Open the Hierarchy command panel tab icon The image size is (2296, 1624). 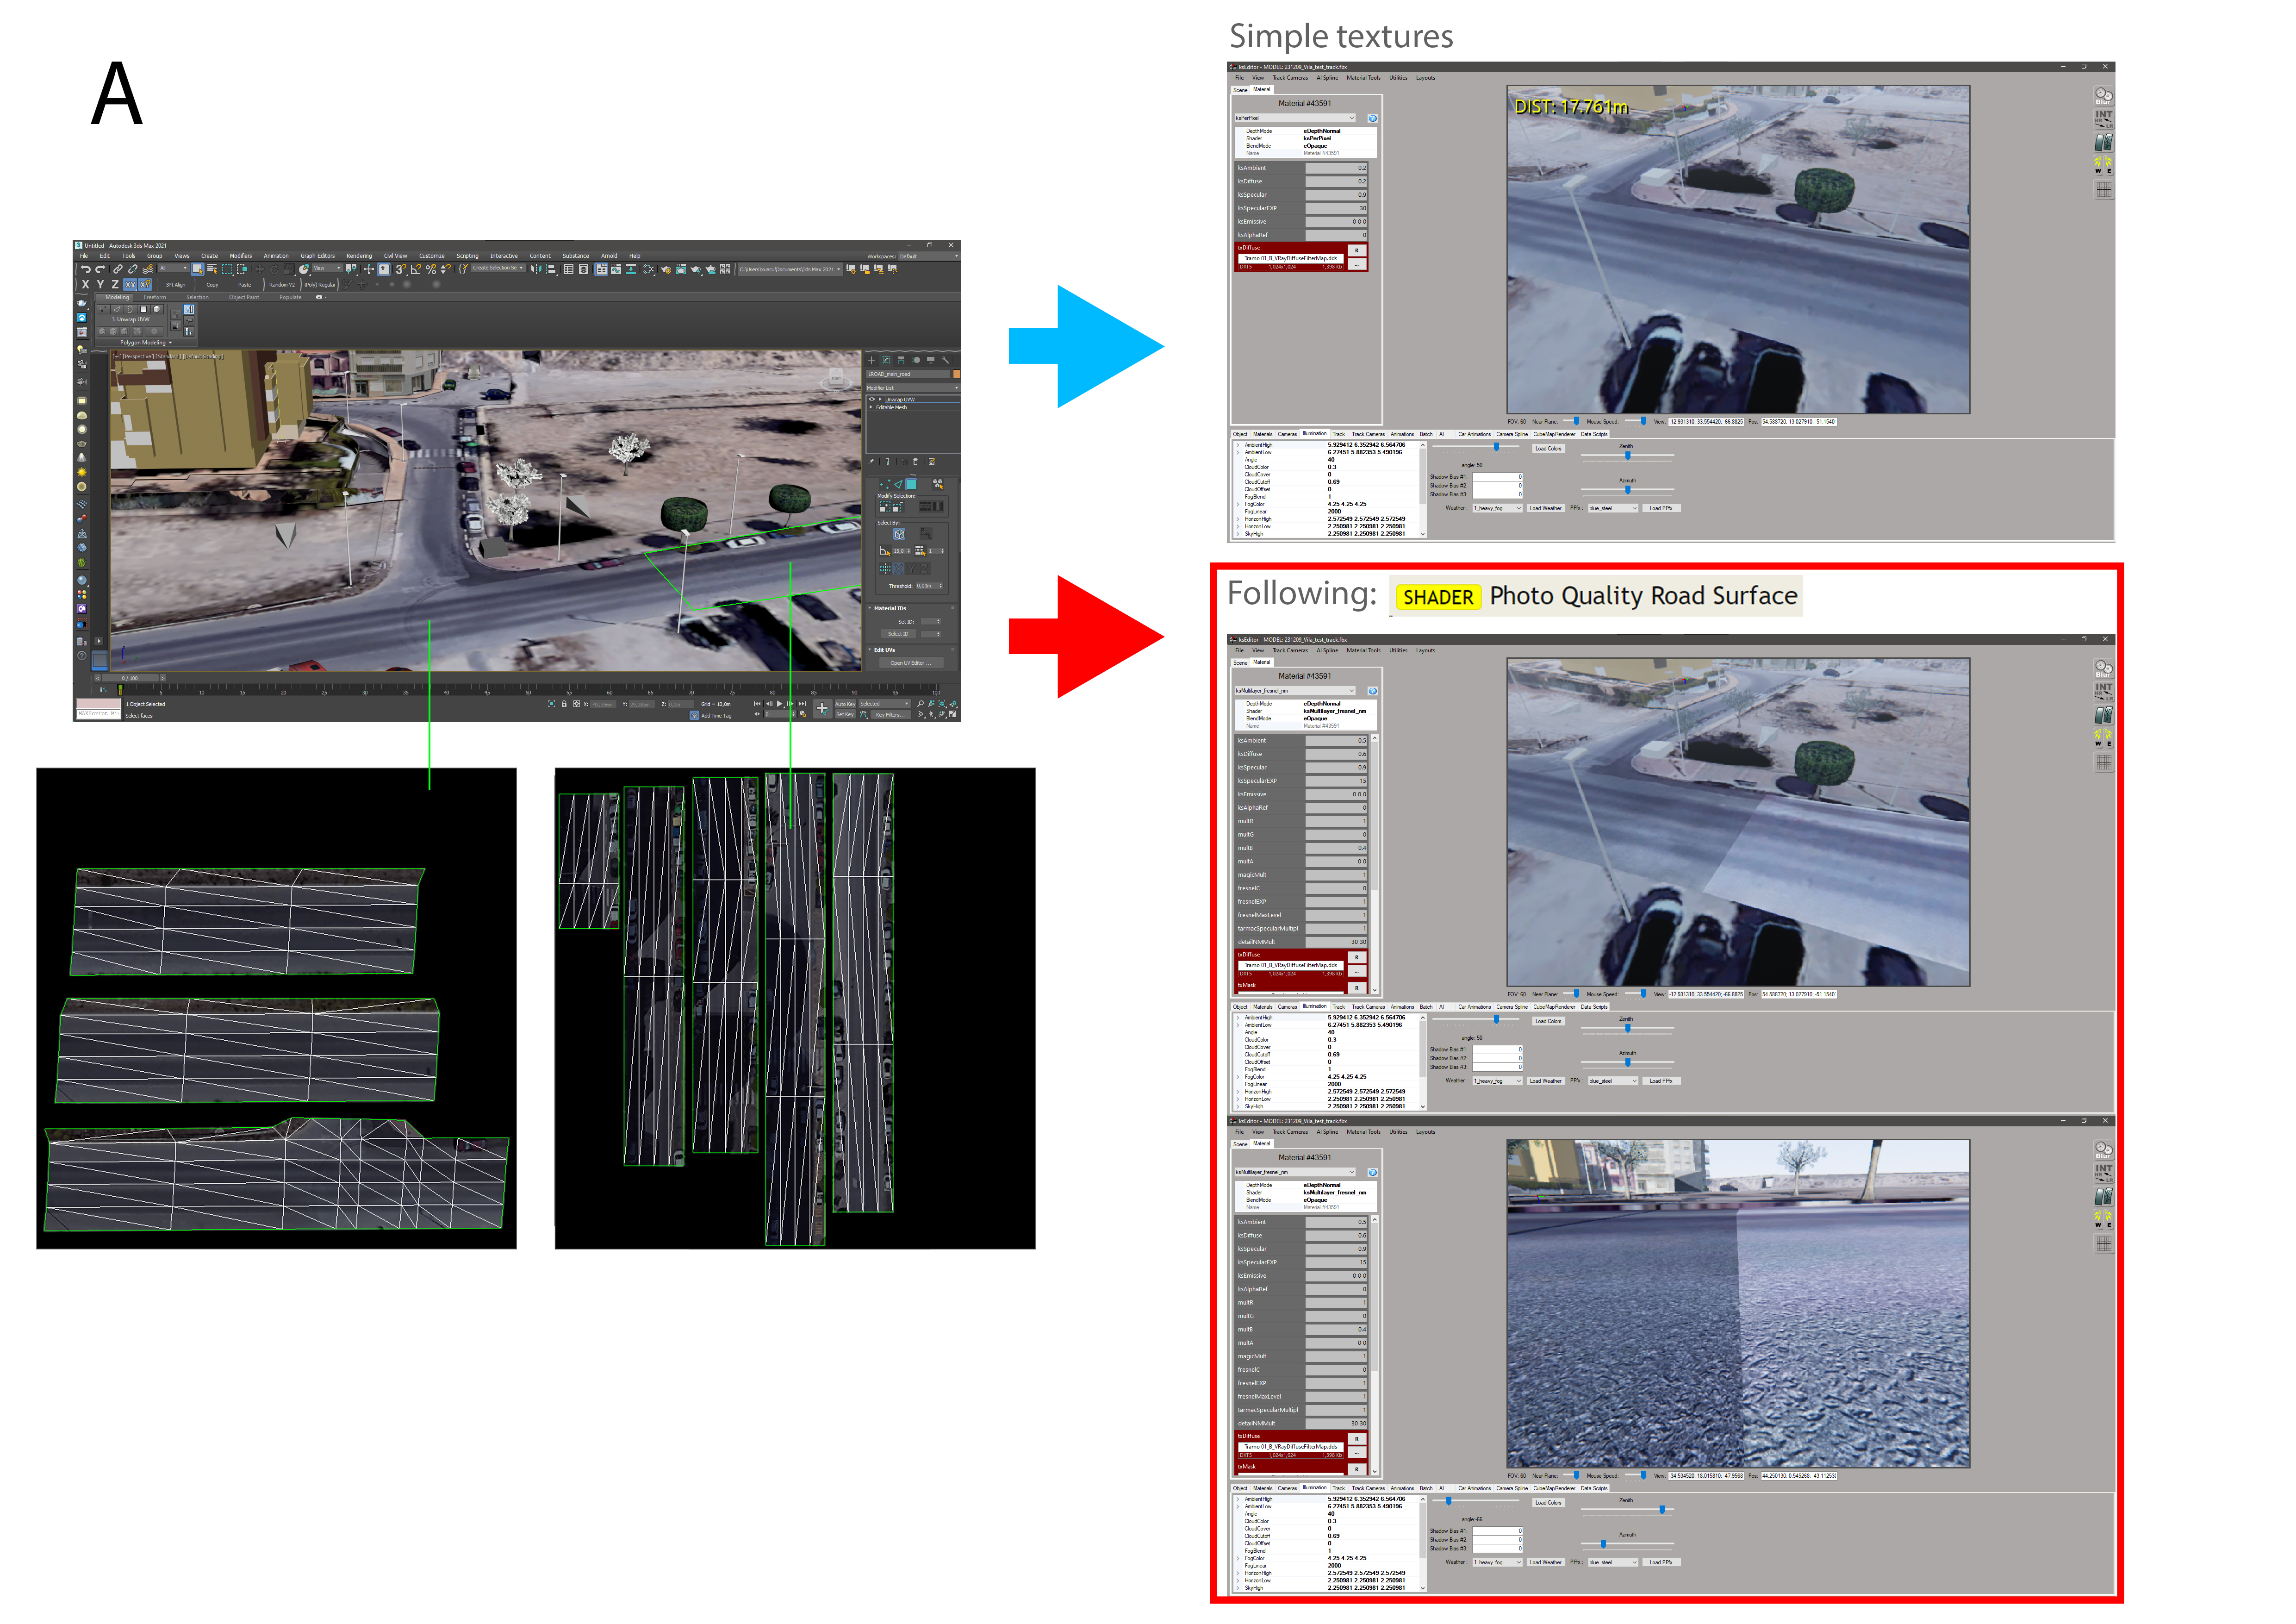[901, 360]
